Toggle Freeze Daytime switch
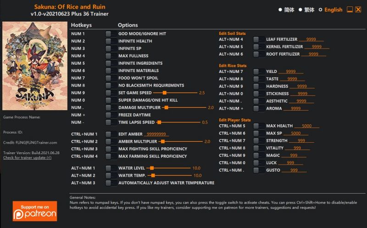The image size is (367, 228). (x=111, y=115)
